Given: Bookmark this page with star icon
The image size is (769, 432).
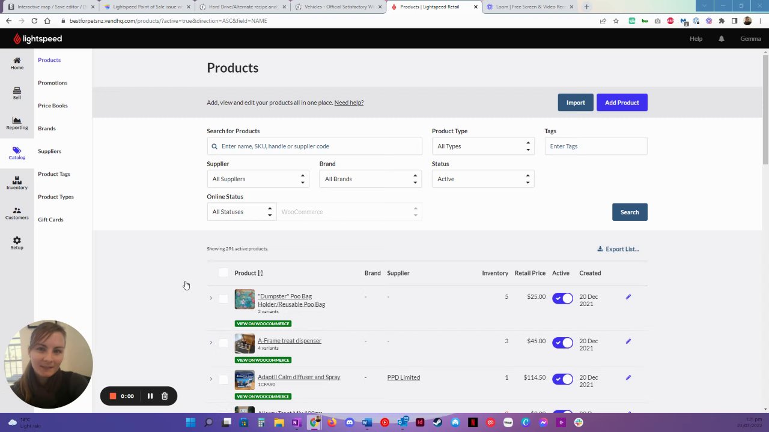Looking at the screenshot, I should click(x=616, y=20).
